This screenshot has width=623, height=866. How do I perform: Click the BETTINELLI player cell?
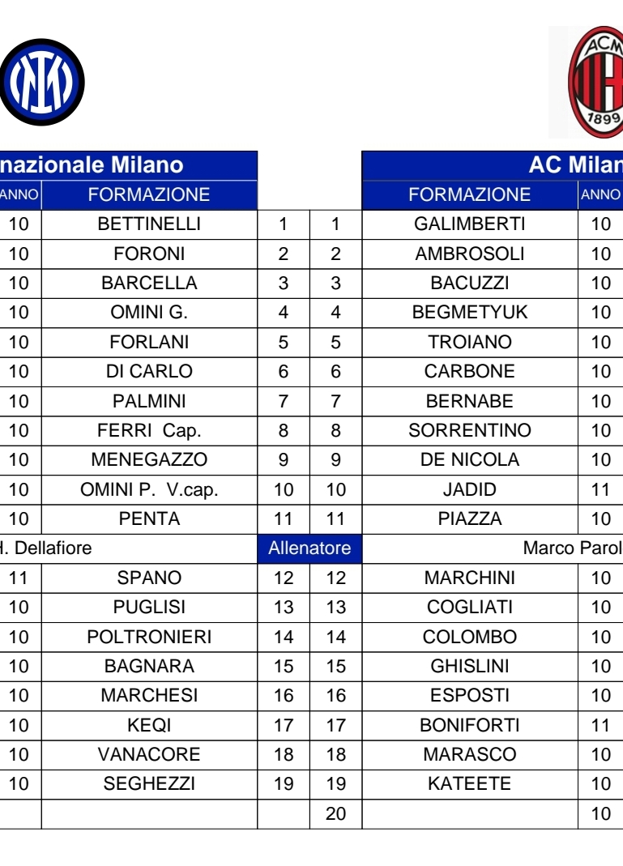coord(149,224)
